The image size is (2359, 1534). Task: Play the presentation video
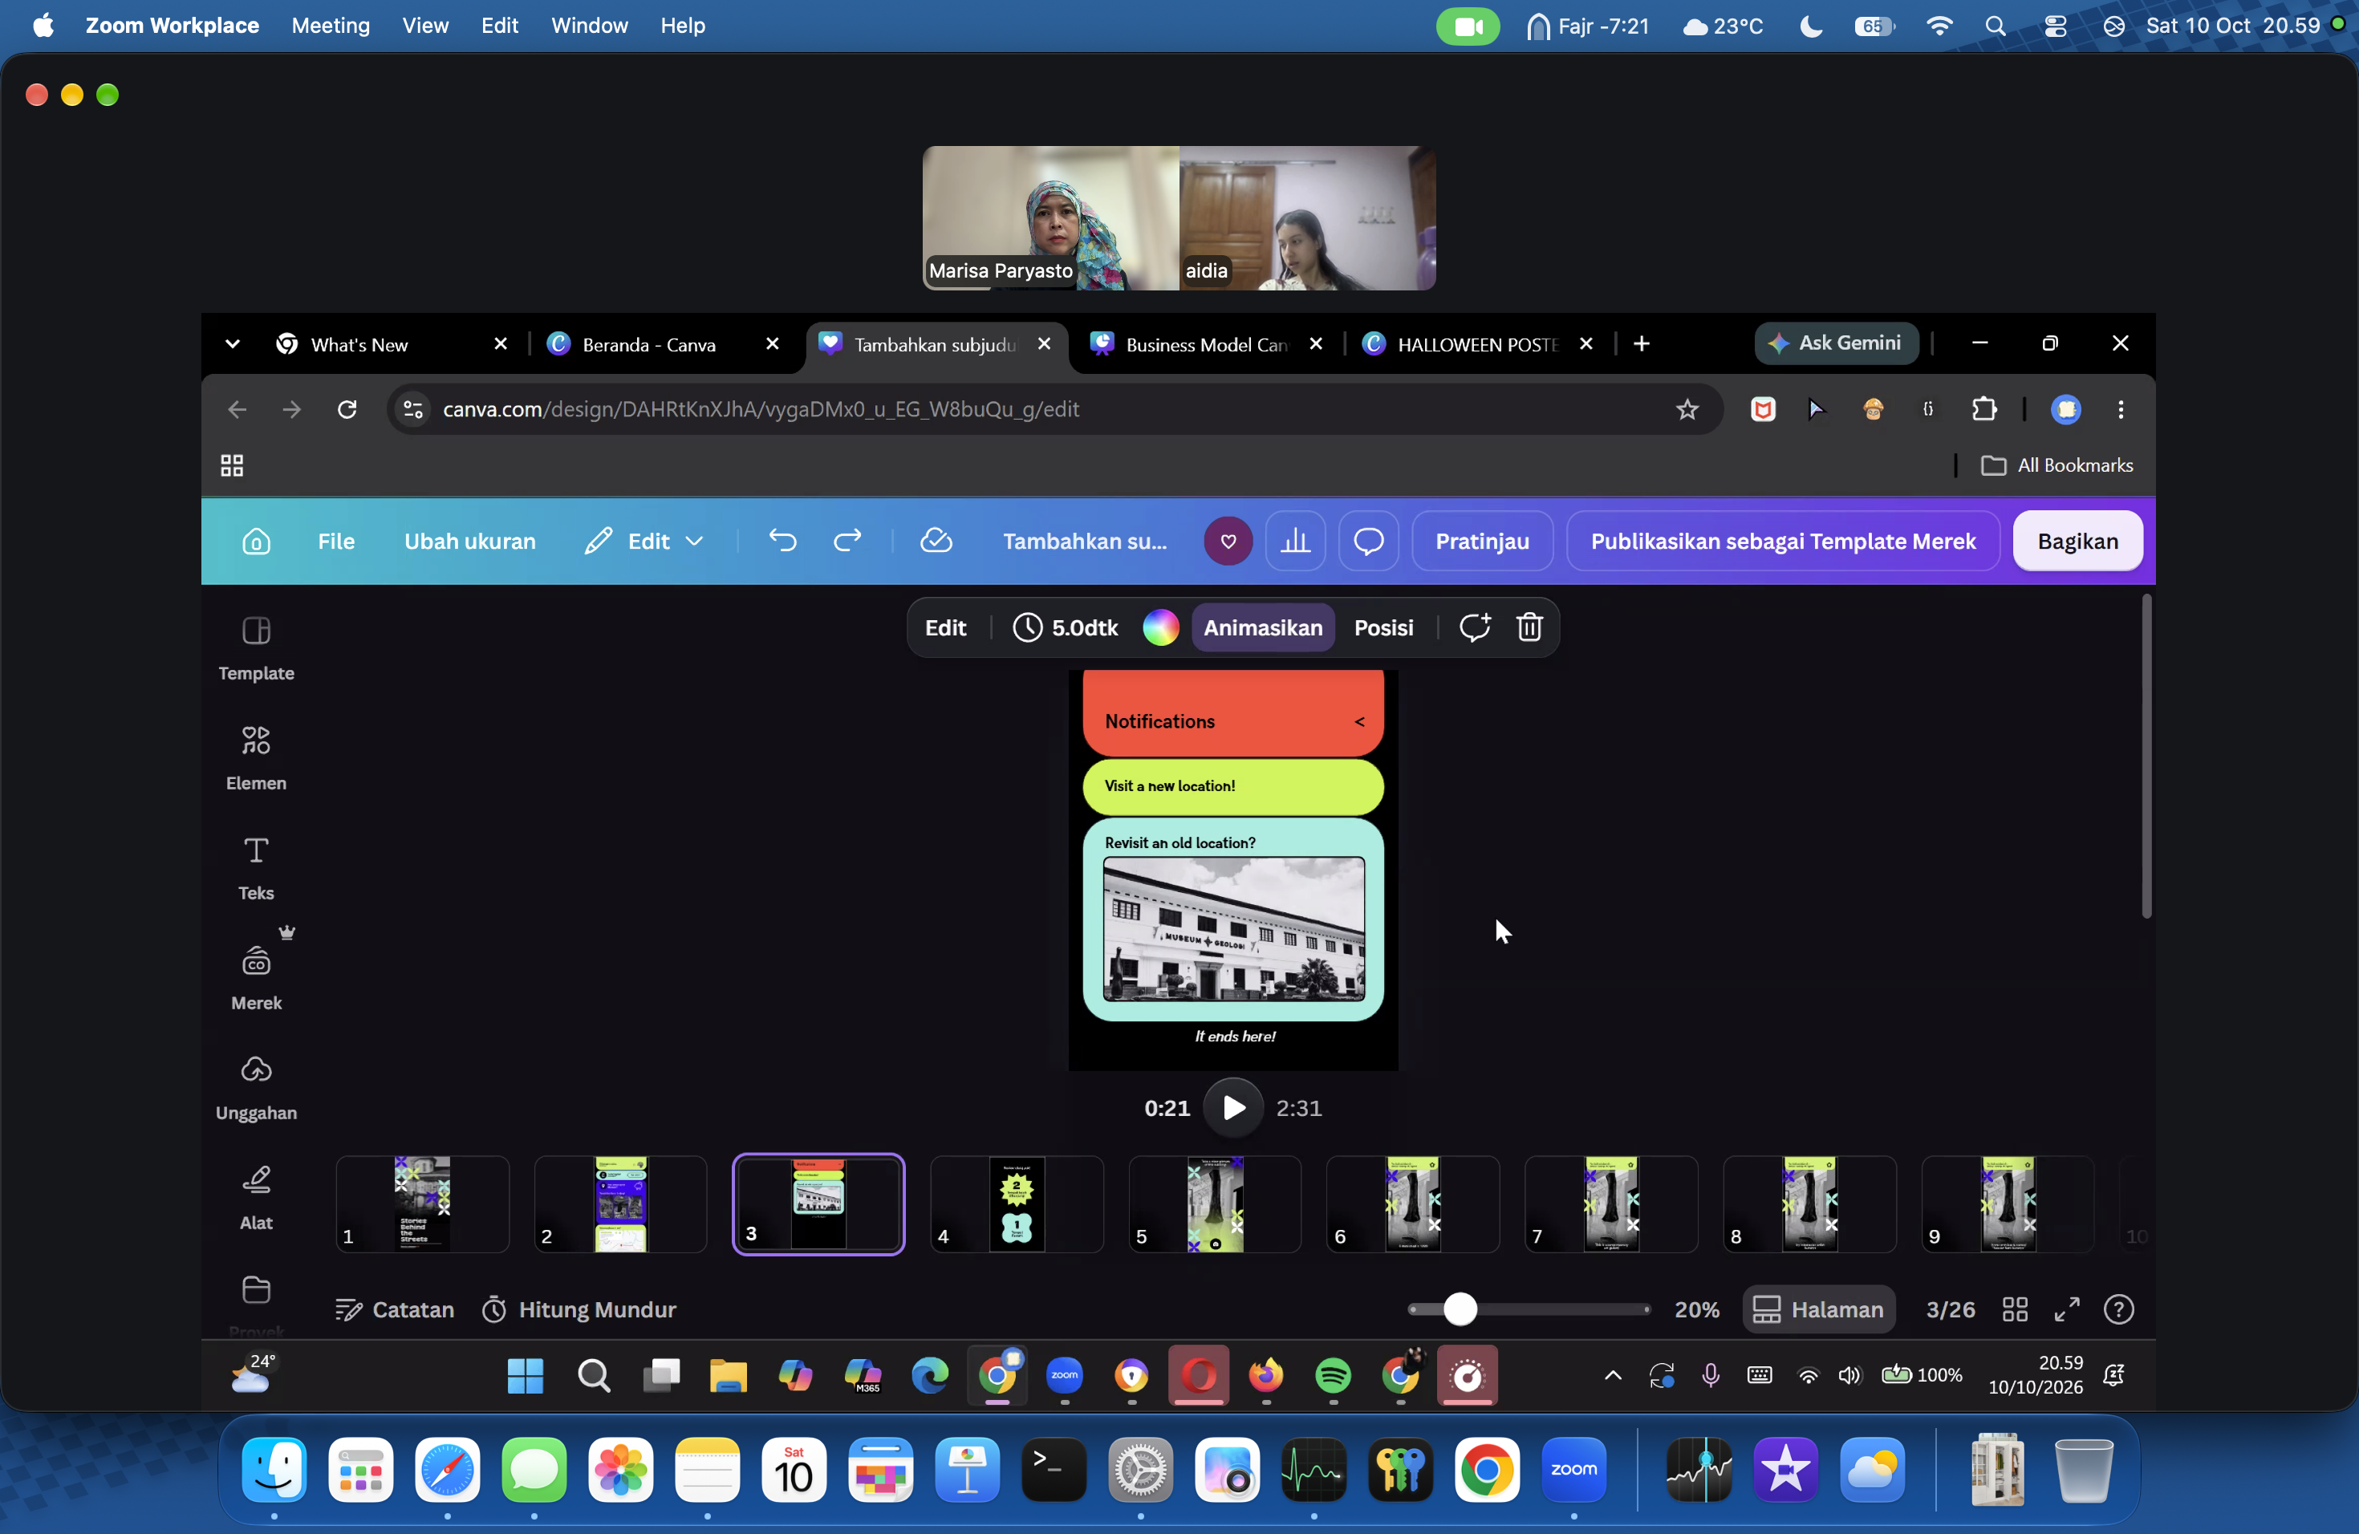(x=1233, y=1108)
